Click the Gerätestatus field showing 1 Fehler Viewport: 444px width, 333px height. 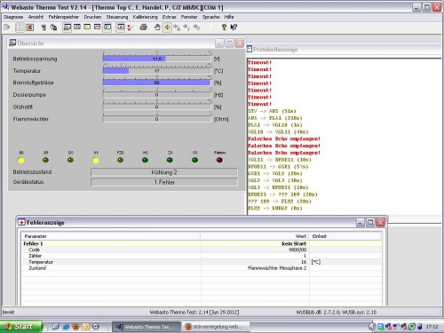164,182
